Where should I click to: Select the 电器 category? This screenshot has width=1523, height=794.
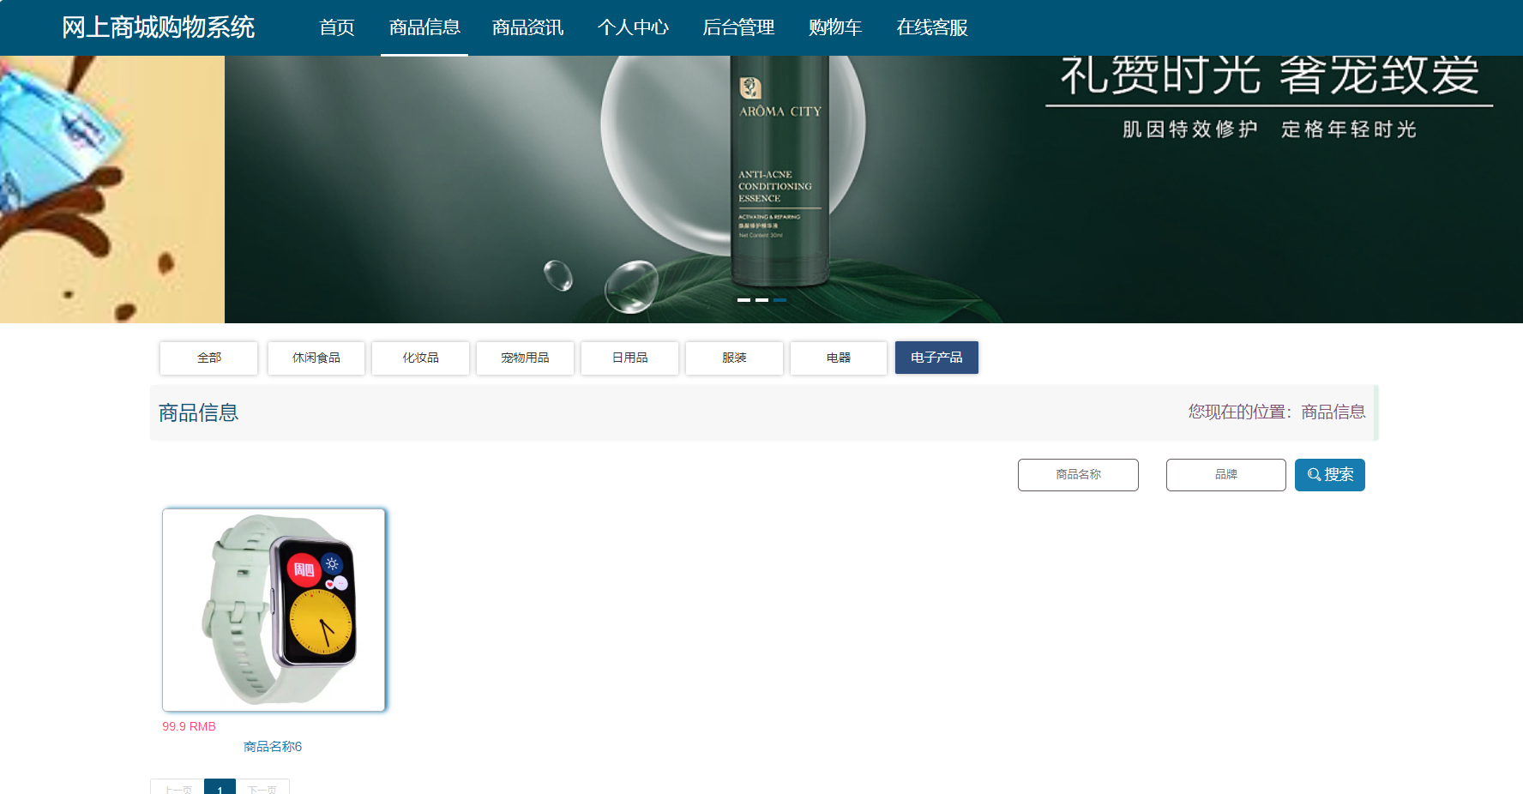[839, 358]
